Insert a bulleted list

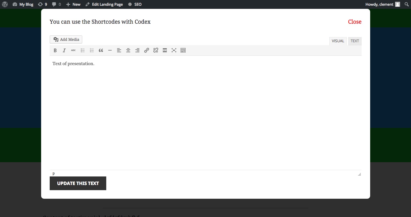click(x=83, y=50)
